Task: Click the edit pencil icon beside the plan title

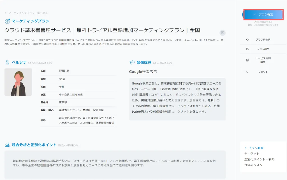Action: pos(222,33)
